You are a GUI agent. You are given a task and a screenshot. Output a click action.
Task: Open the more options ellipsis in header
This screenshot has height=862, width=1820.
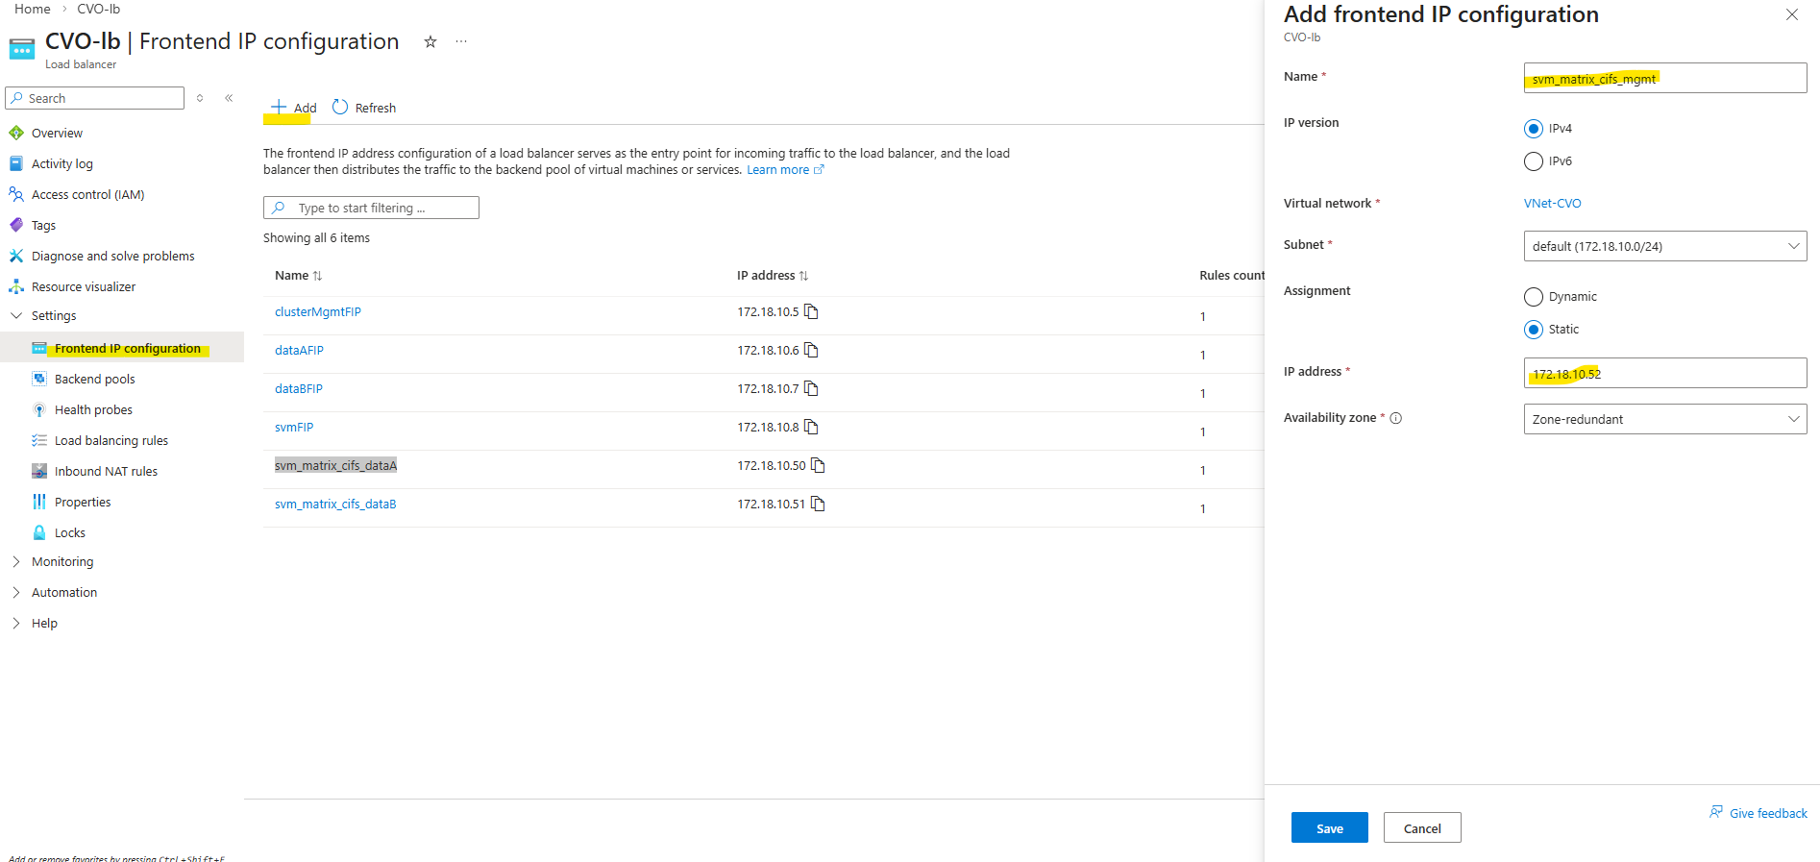(x=461, y=41)
